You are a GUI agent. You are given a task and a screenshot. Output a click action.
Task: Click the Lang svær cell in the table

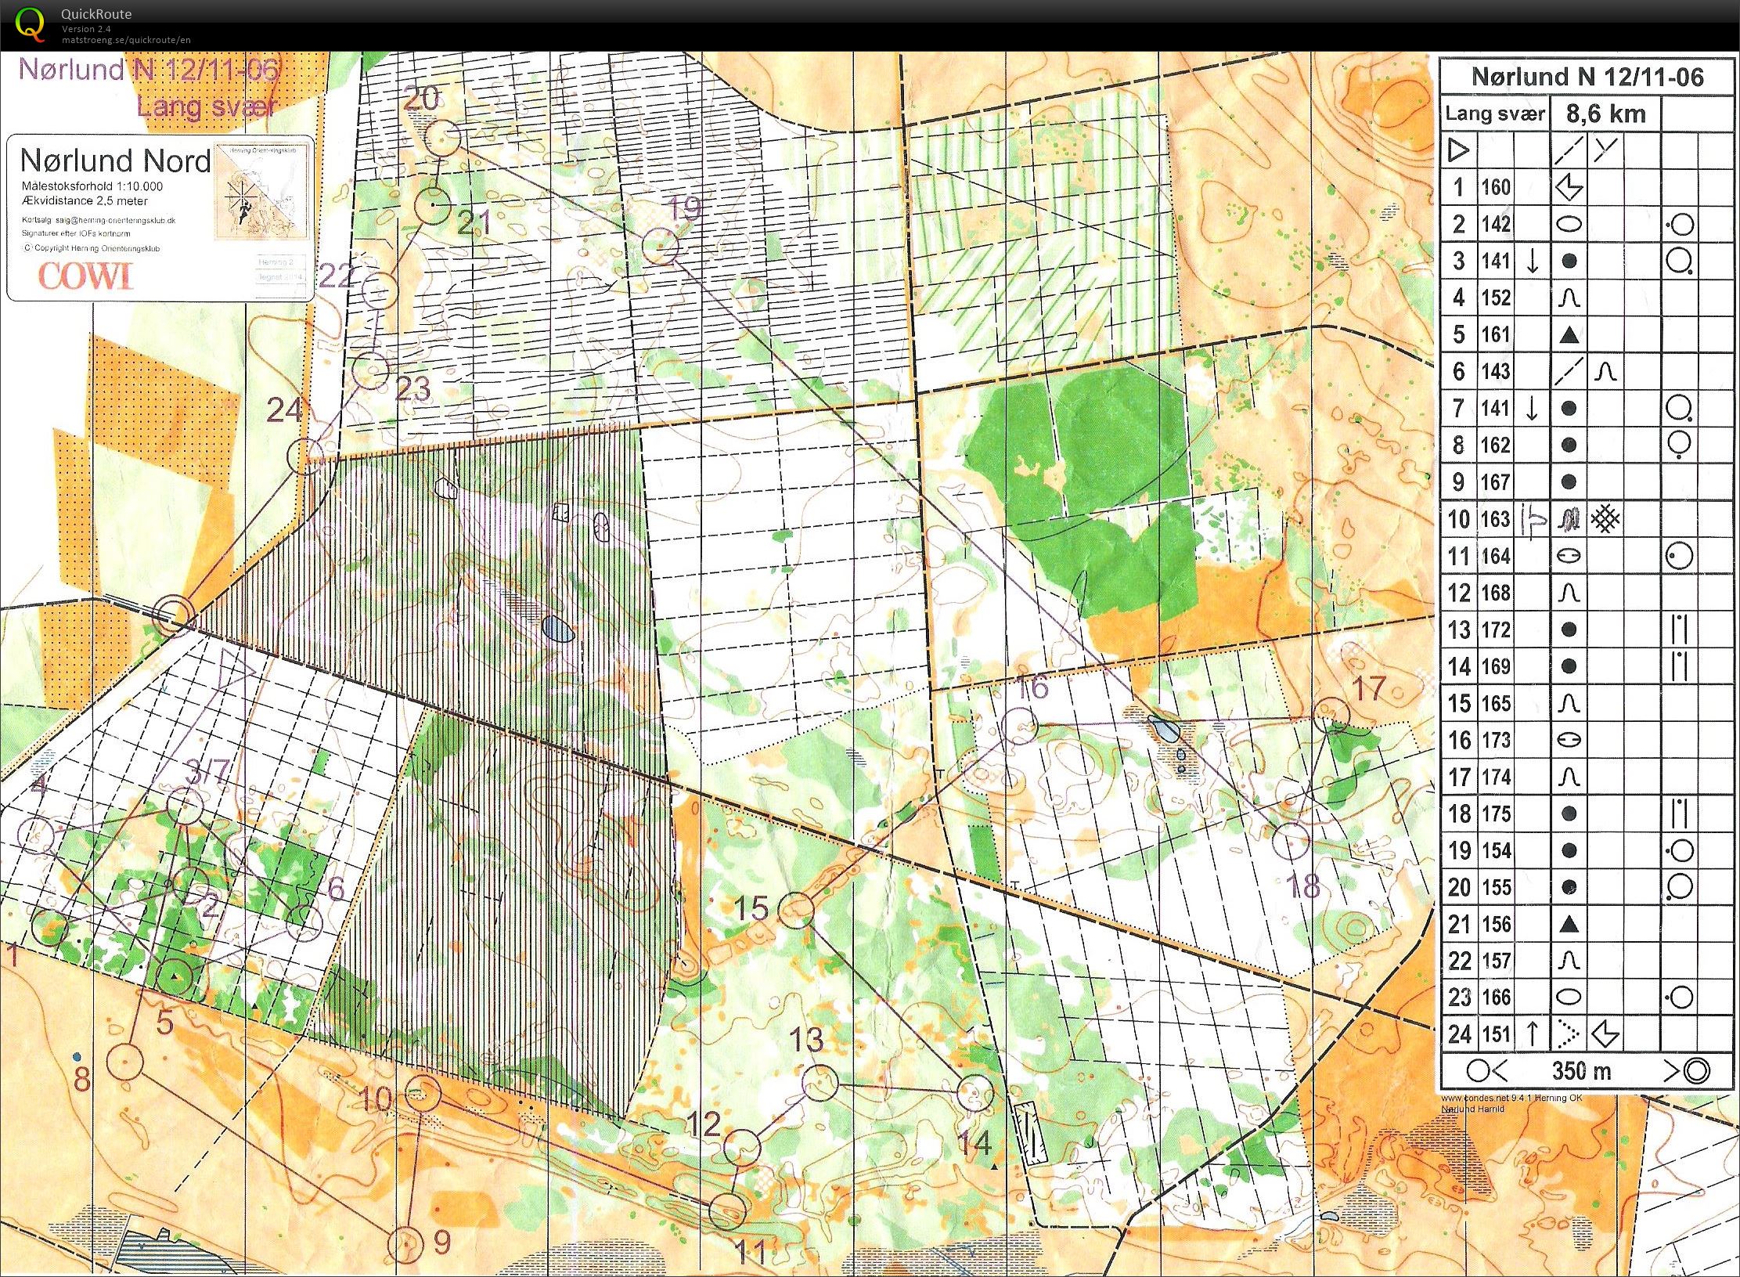point(1495,114)
